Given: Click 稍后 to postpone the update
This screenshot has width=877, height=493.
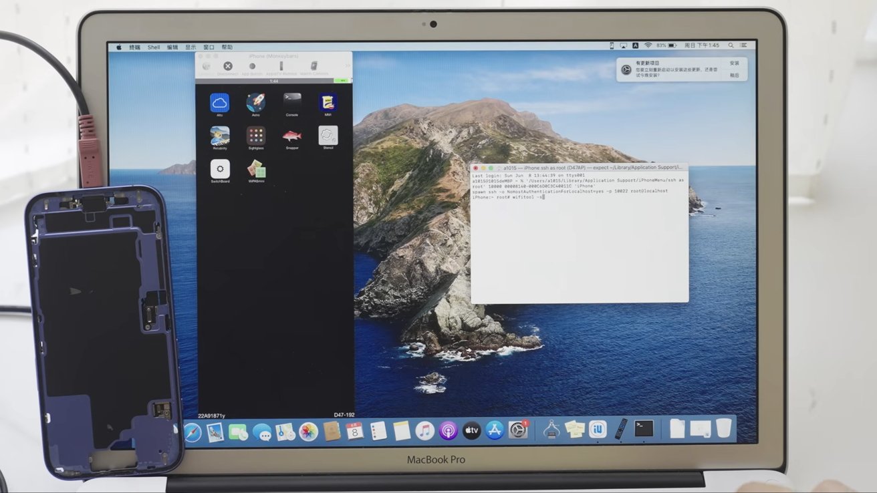Looking at the screenshot, I should 734,75.
